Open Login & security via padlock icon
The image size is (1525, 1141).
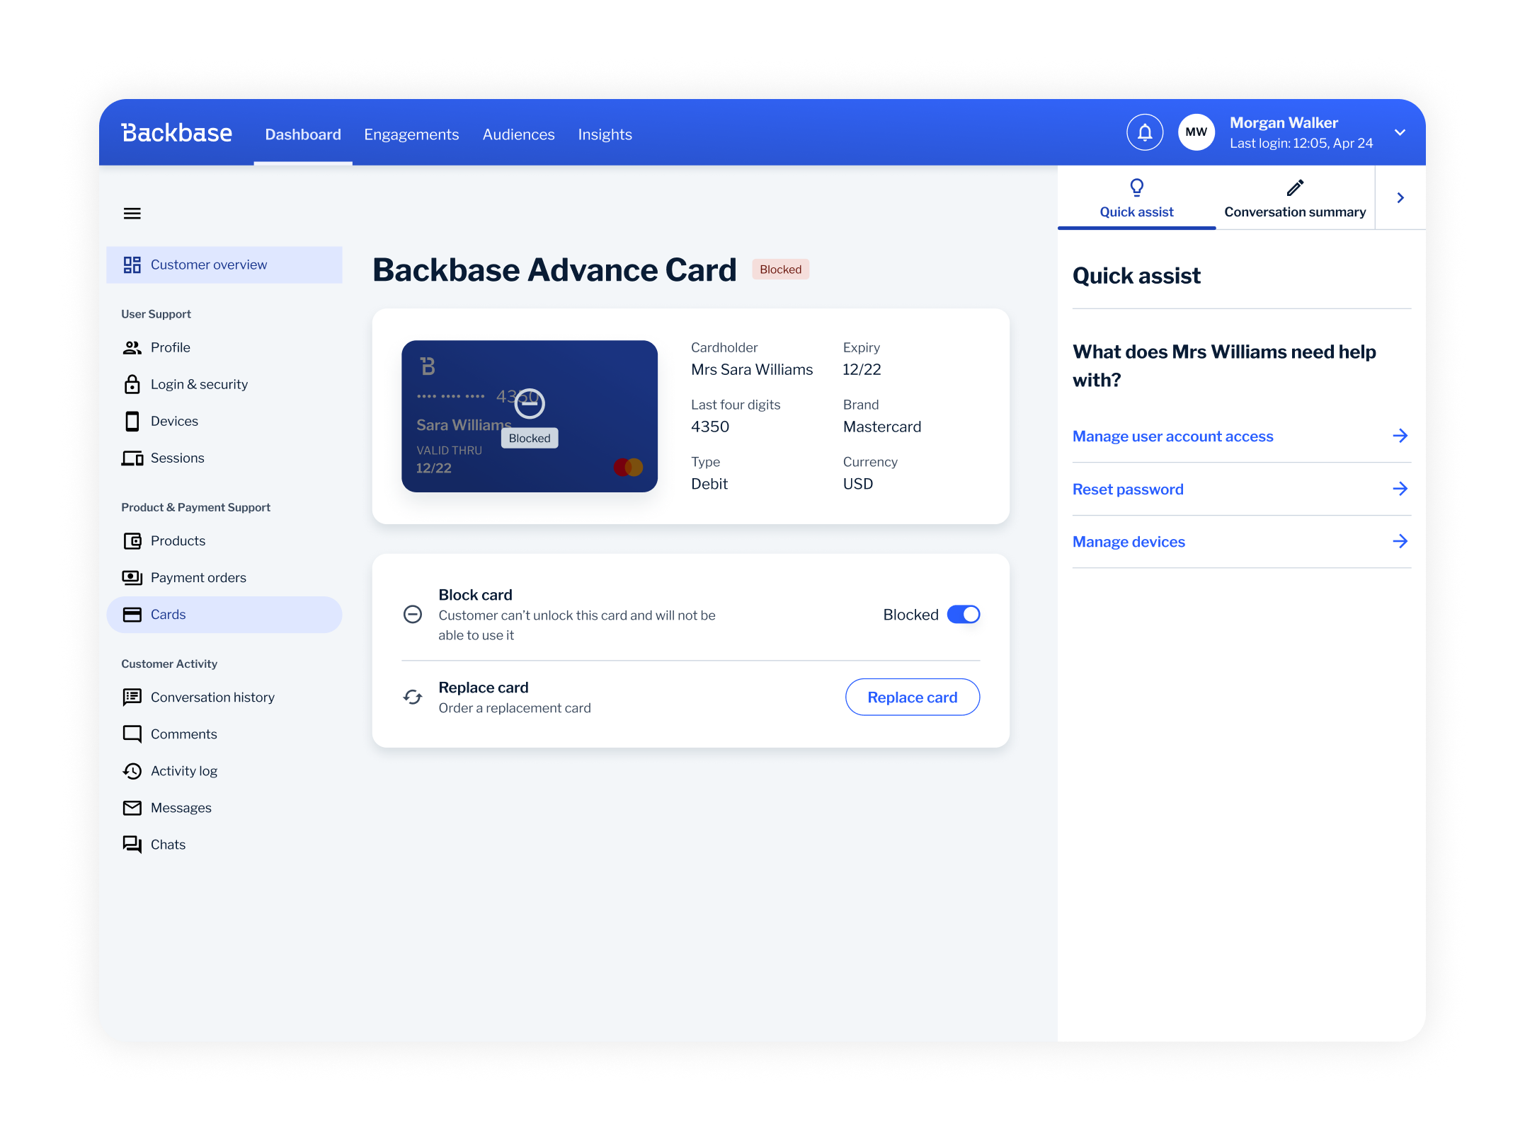click(132, 384)
